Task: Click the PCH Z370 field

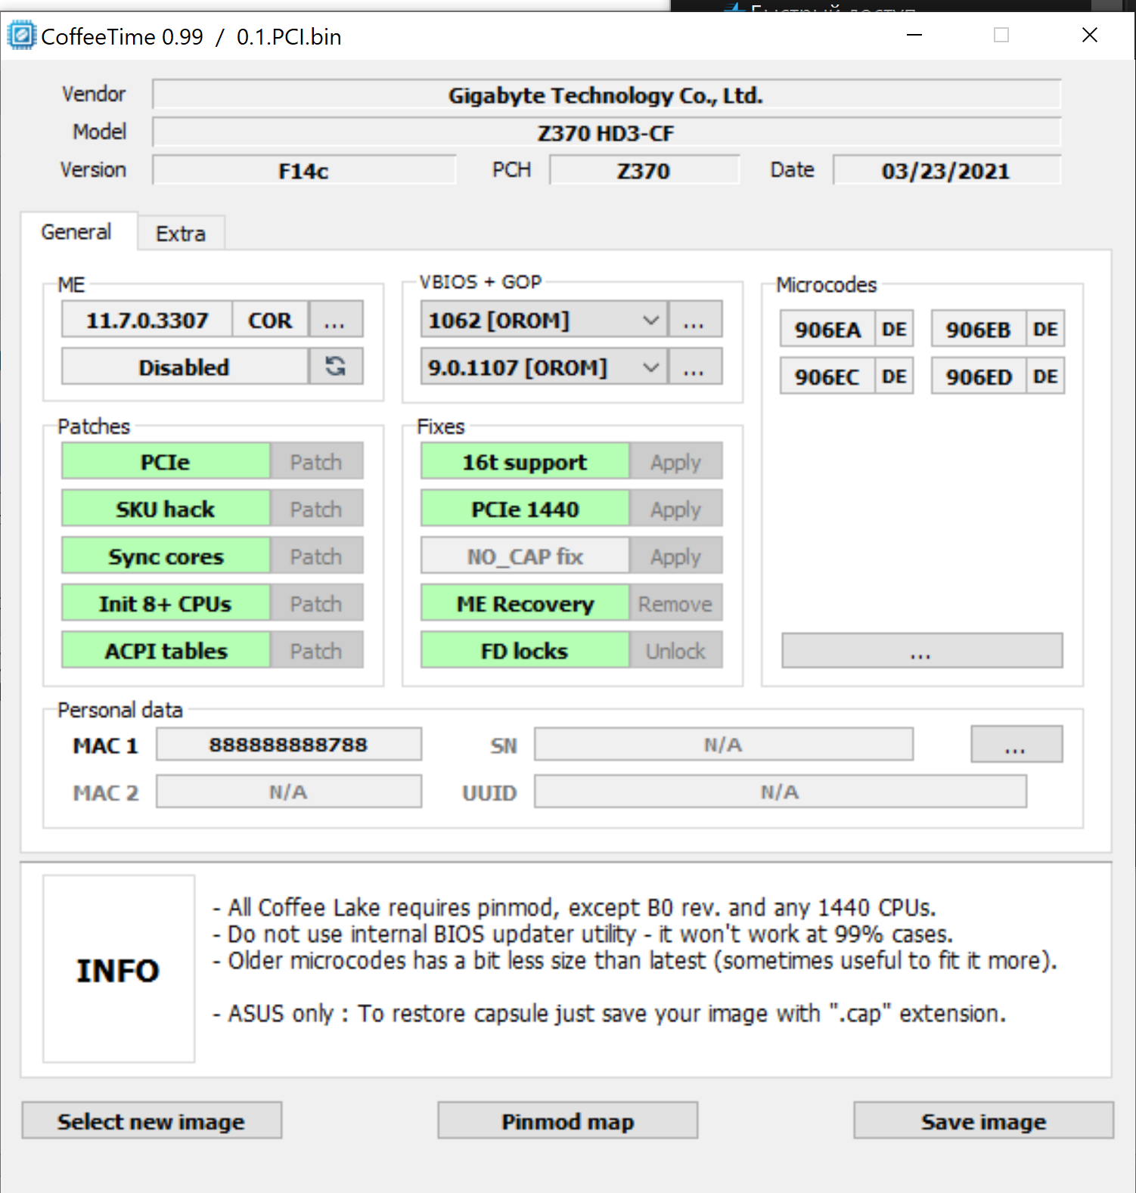Action: point(644,170)
